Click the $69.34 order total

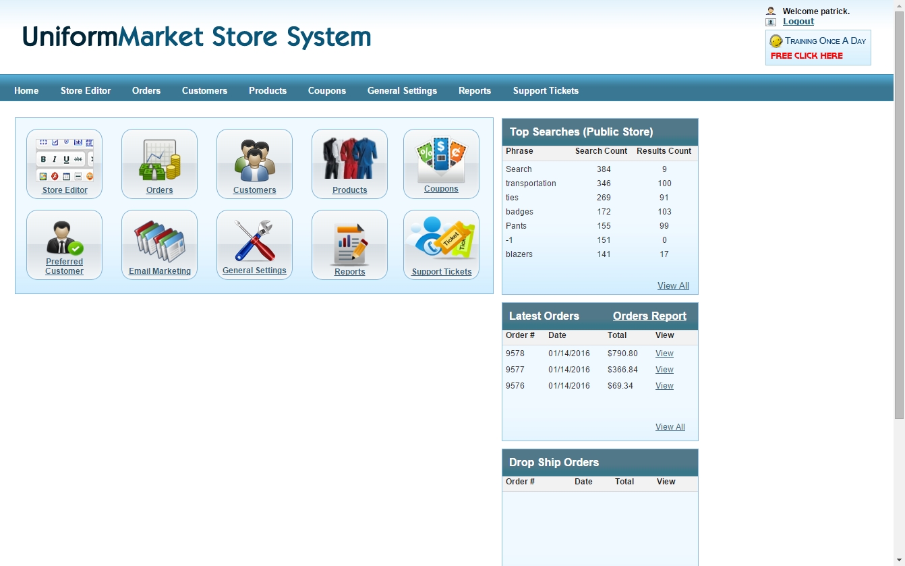(620, 386)
